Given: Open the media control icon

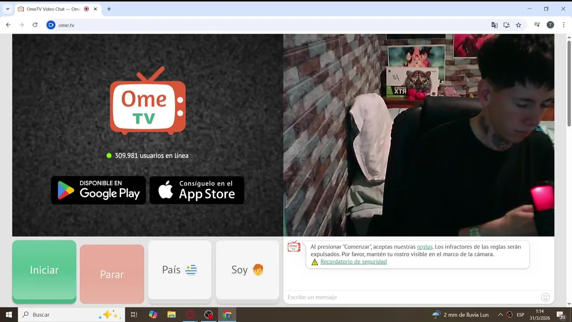Looking at the screenshot, I should click(537, 25).
